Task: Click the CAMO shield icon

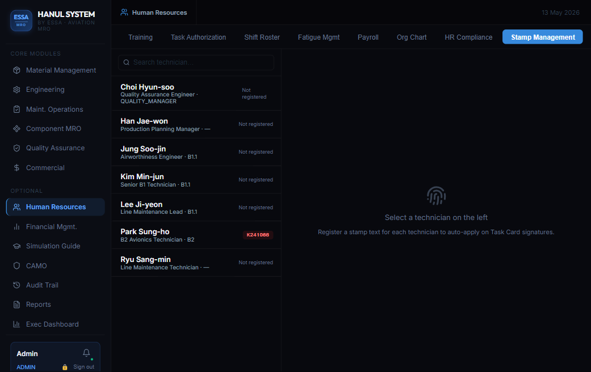Action: 16,265
